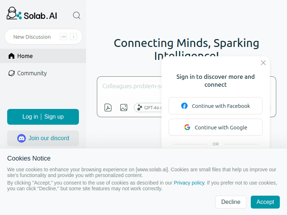Accept the cookies notice
The image size is (287, 215).
click(265, 202)
